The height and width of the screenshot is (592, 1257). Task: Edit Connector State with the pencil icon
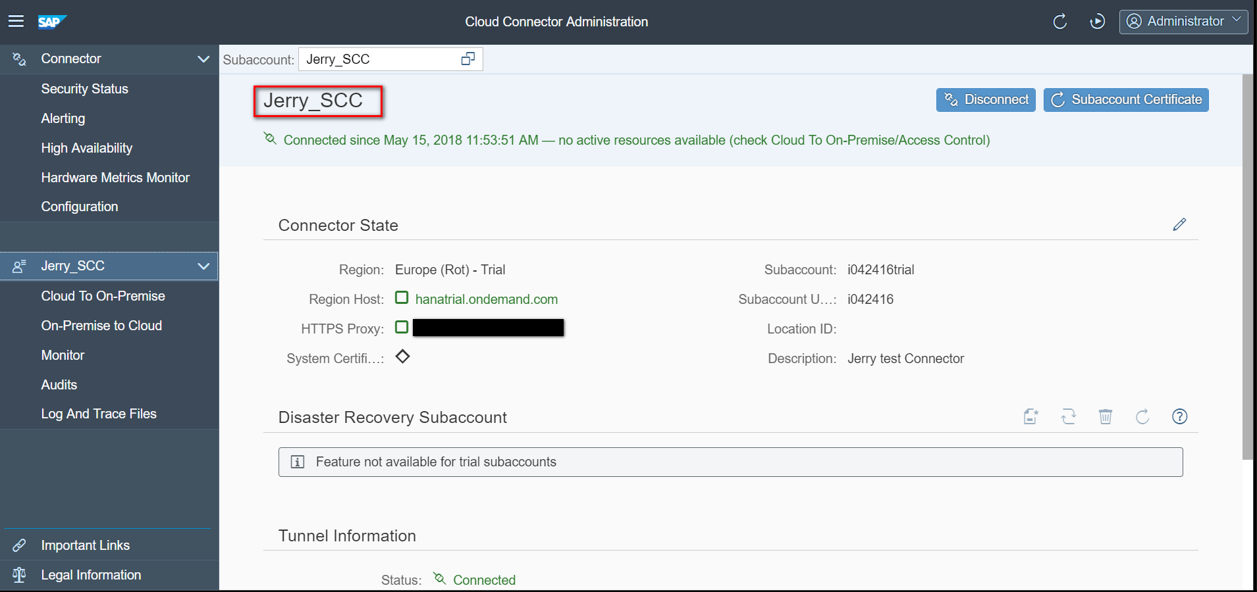click(x=1179, y=224)
